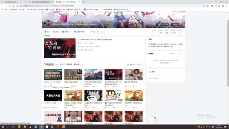Open the featured video title link 《大龙破特训班》

95,40
